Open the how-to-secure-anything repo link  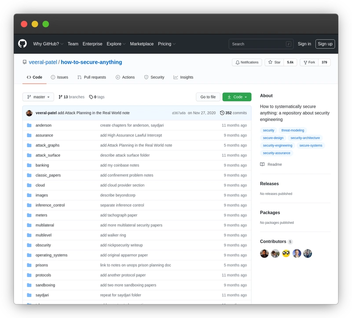tap(92, 62)
